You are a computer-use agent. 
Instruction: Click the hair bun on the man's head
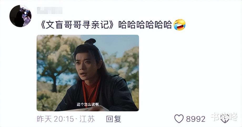coord(90,41)
